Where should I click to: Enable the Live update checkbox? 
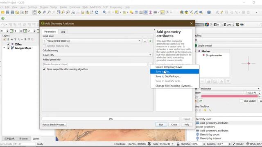tap(241, 101)
